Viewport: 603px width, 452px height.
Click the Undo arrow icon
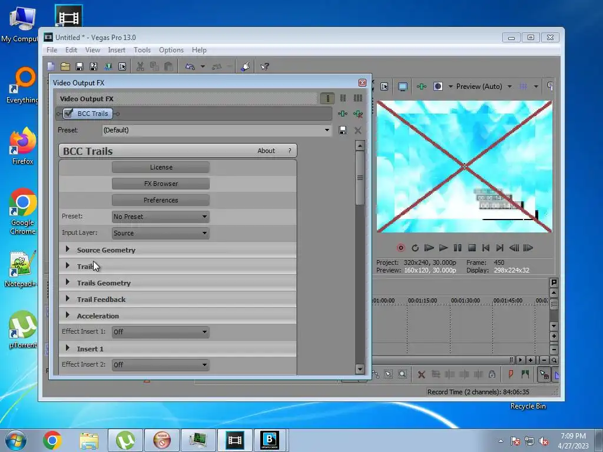(x=190, y=67)
